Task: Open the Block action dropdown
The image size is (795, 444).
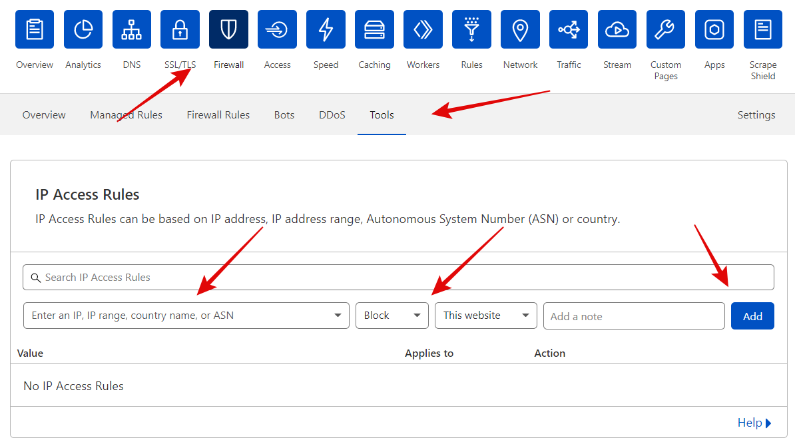Action: (392, 316)
